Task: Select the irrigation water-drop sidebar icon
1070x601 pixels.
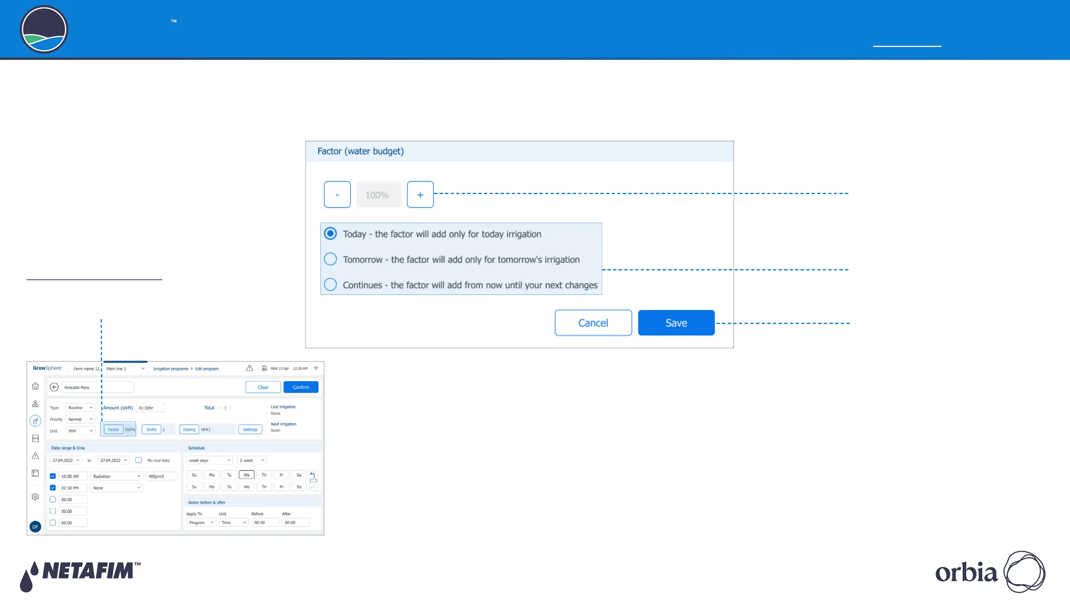Action: (35, 421)
